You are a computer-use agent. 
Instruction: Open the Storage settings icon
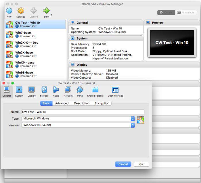[44, 90]
